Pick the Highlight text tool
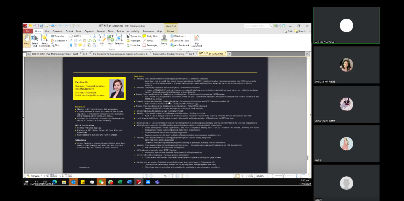Screen dimensions: 404x201 [x=133, y=41]
